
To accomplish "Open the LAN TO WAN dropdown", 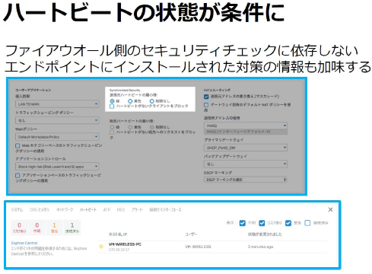I will 57,104.
